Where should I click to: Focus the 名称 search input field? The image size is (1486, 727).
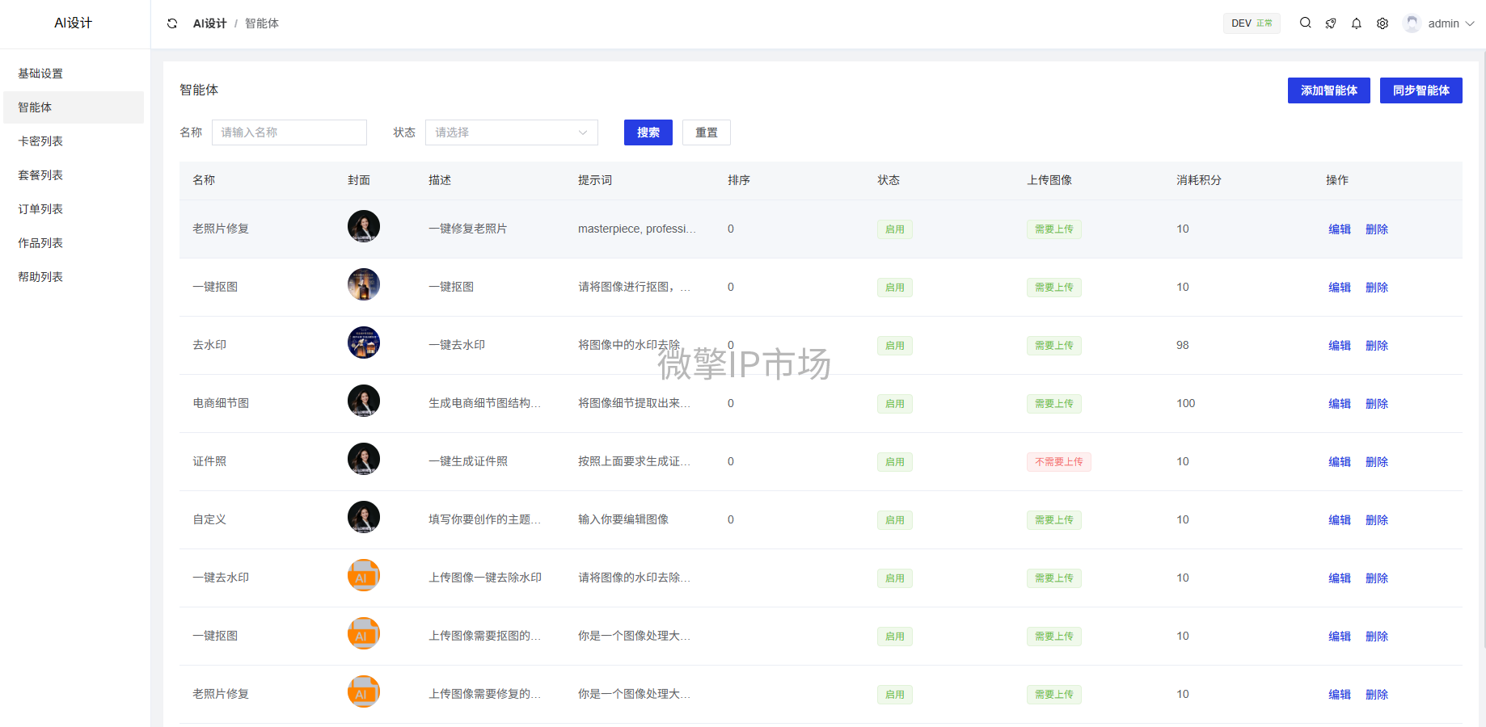point(289,132)
